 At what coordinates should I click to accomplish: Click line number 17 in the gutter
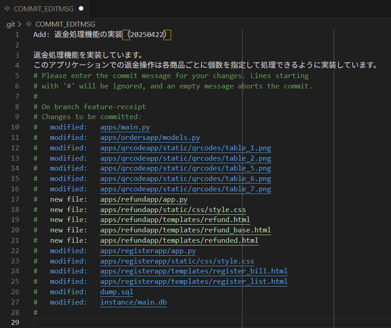[x=15, y=199]
